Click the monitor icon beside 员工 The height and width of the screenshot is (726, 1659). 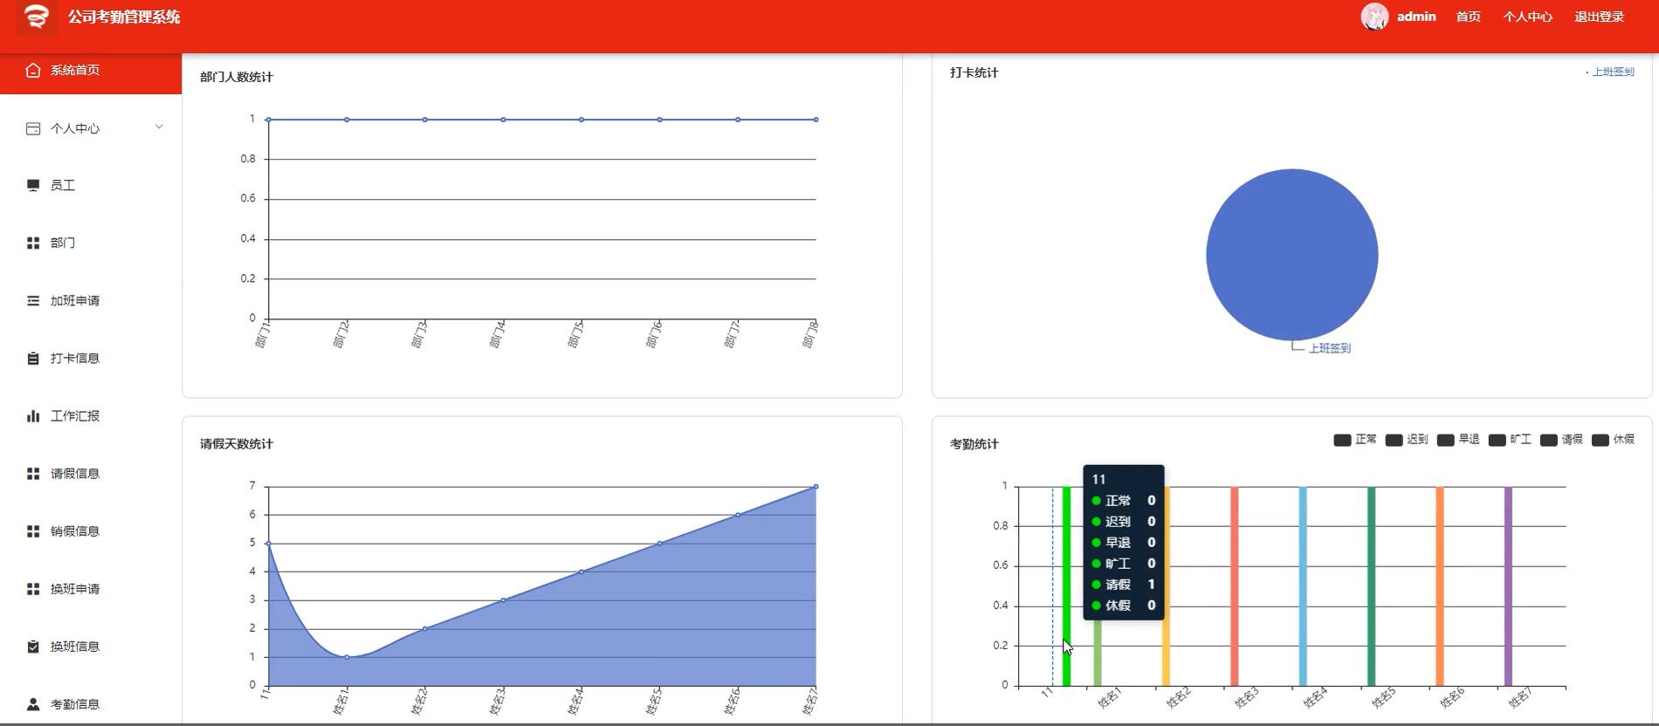click(x=33, y=185)
